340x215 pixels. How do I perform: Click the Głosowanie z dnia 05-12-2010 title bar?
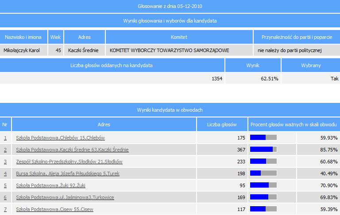point(170,6)
